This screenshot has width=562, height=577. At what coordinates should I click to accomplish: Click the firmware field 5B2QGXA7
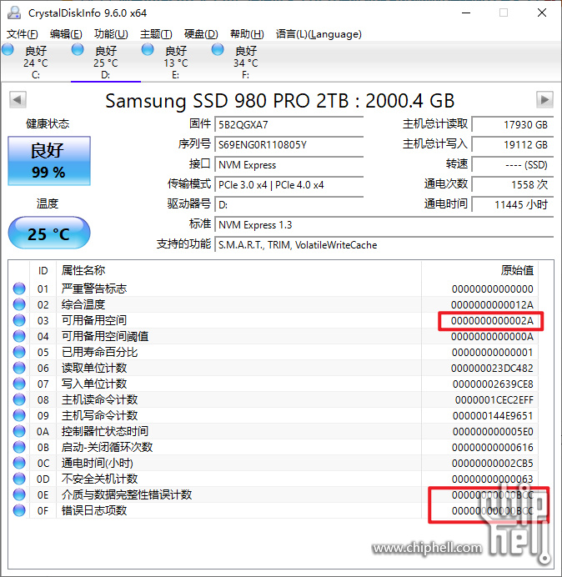click(289, 124)
